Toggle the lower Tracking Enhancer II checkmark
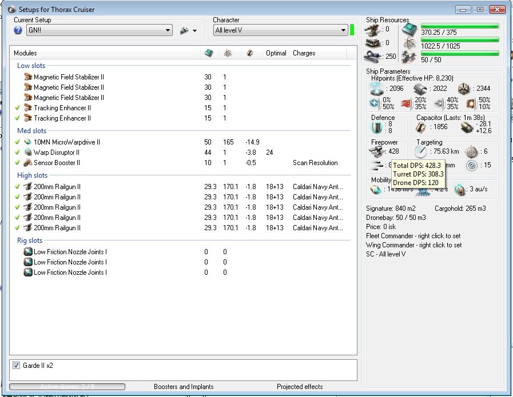 coord(17,118)
